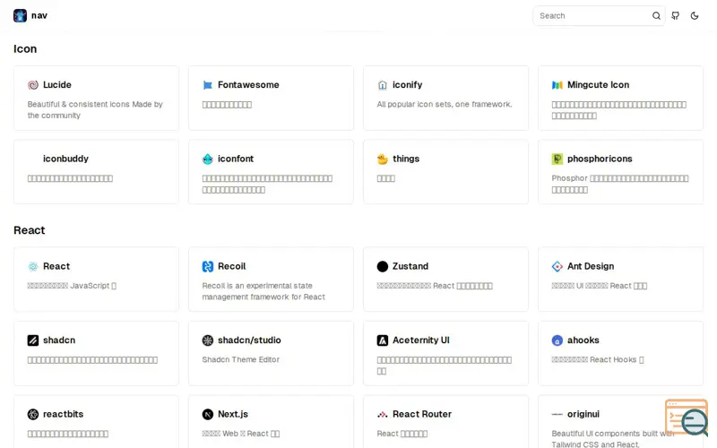Open the React Router title link
Image resolution: width=717 pixels, height=448 pixels.
421,415
